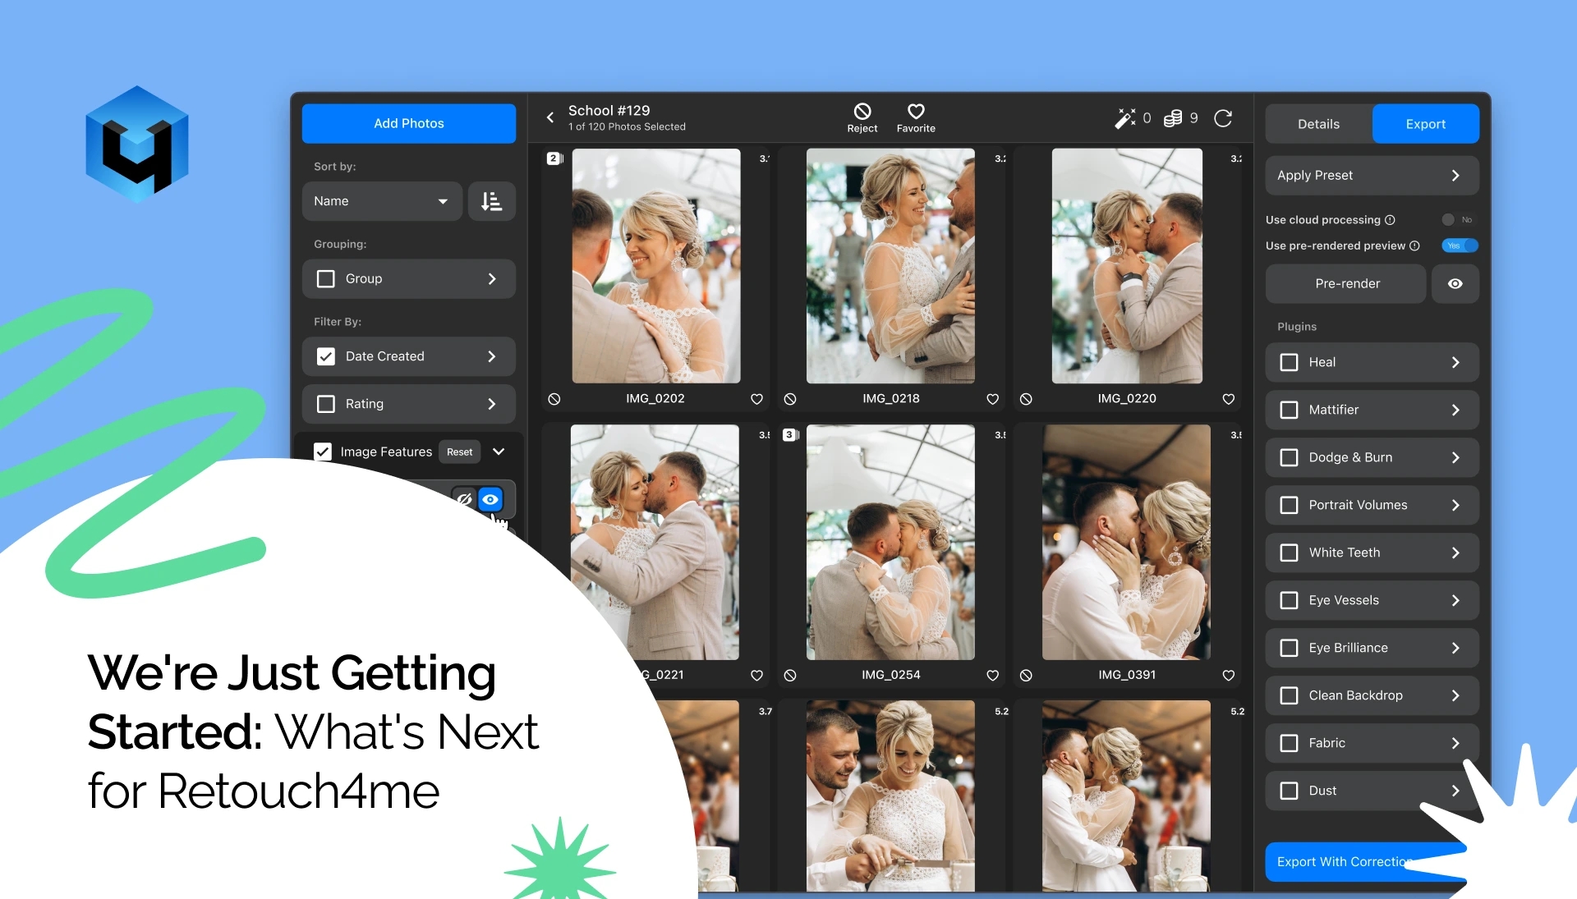Click the Favorite heart icon in top toolbar

point(916,111)
